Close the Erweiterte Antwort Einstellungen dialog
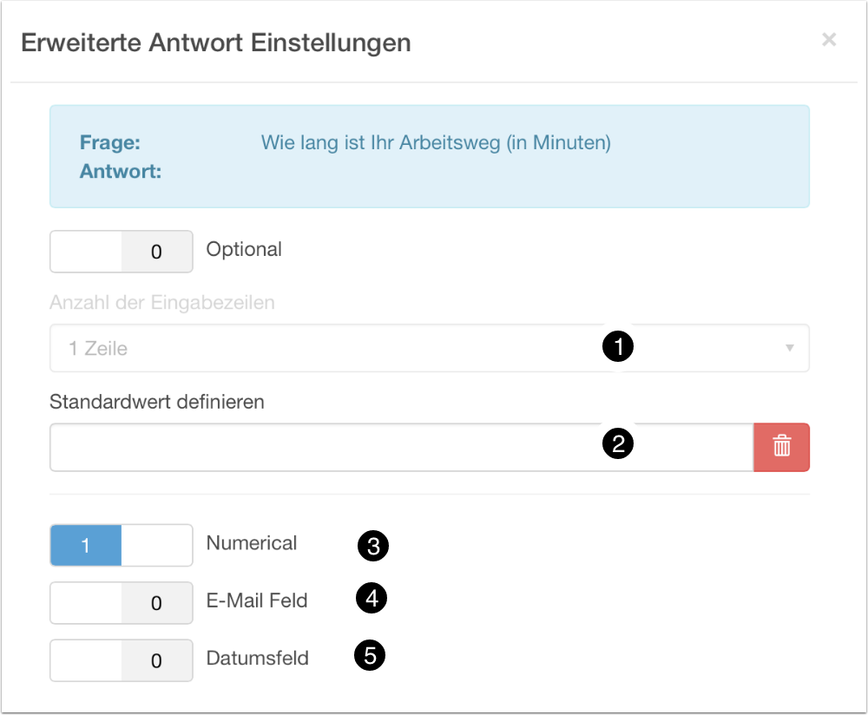Screen dimensions: 868x715 point(829,40)
